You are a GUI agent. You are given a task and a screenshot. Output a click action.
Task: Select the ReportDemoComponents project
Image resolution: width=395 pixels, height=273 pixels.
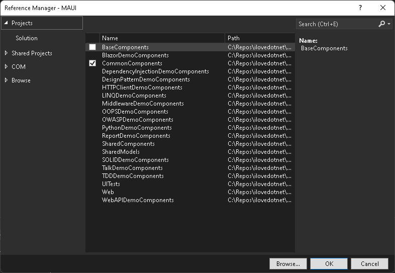coord(136,136)
